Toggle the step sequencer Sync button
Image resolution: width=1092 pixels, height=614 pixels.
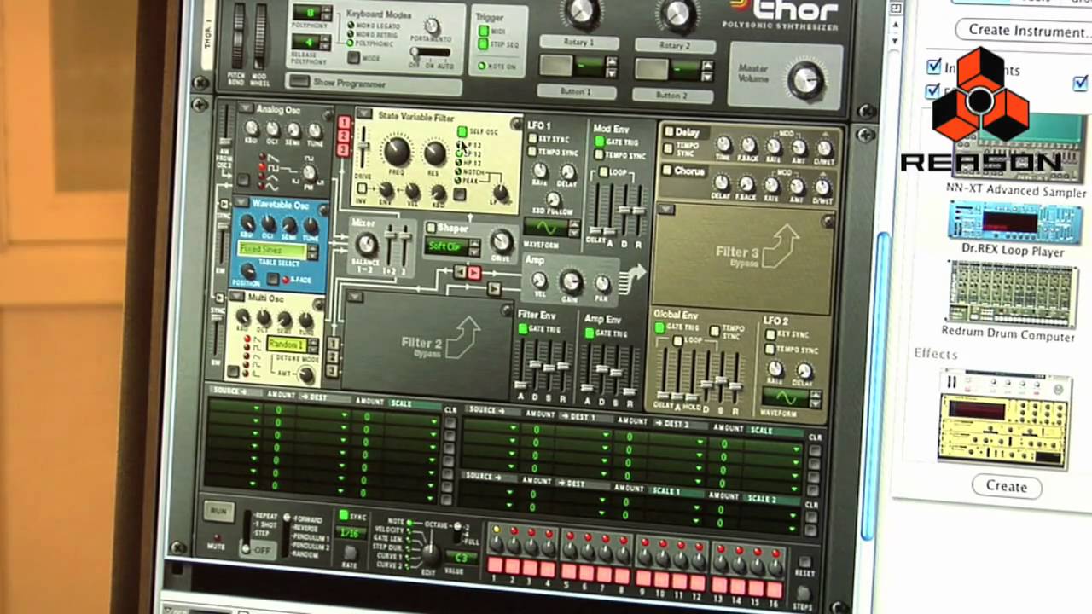(344, 515)
